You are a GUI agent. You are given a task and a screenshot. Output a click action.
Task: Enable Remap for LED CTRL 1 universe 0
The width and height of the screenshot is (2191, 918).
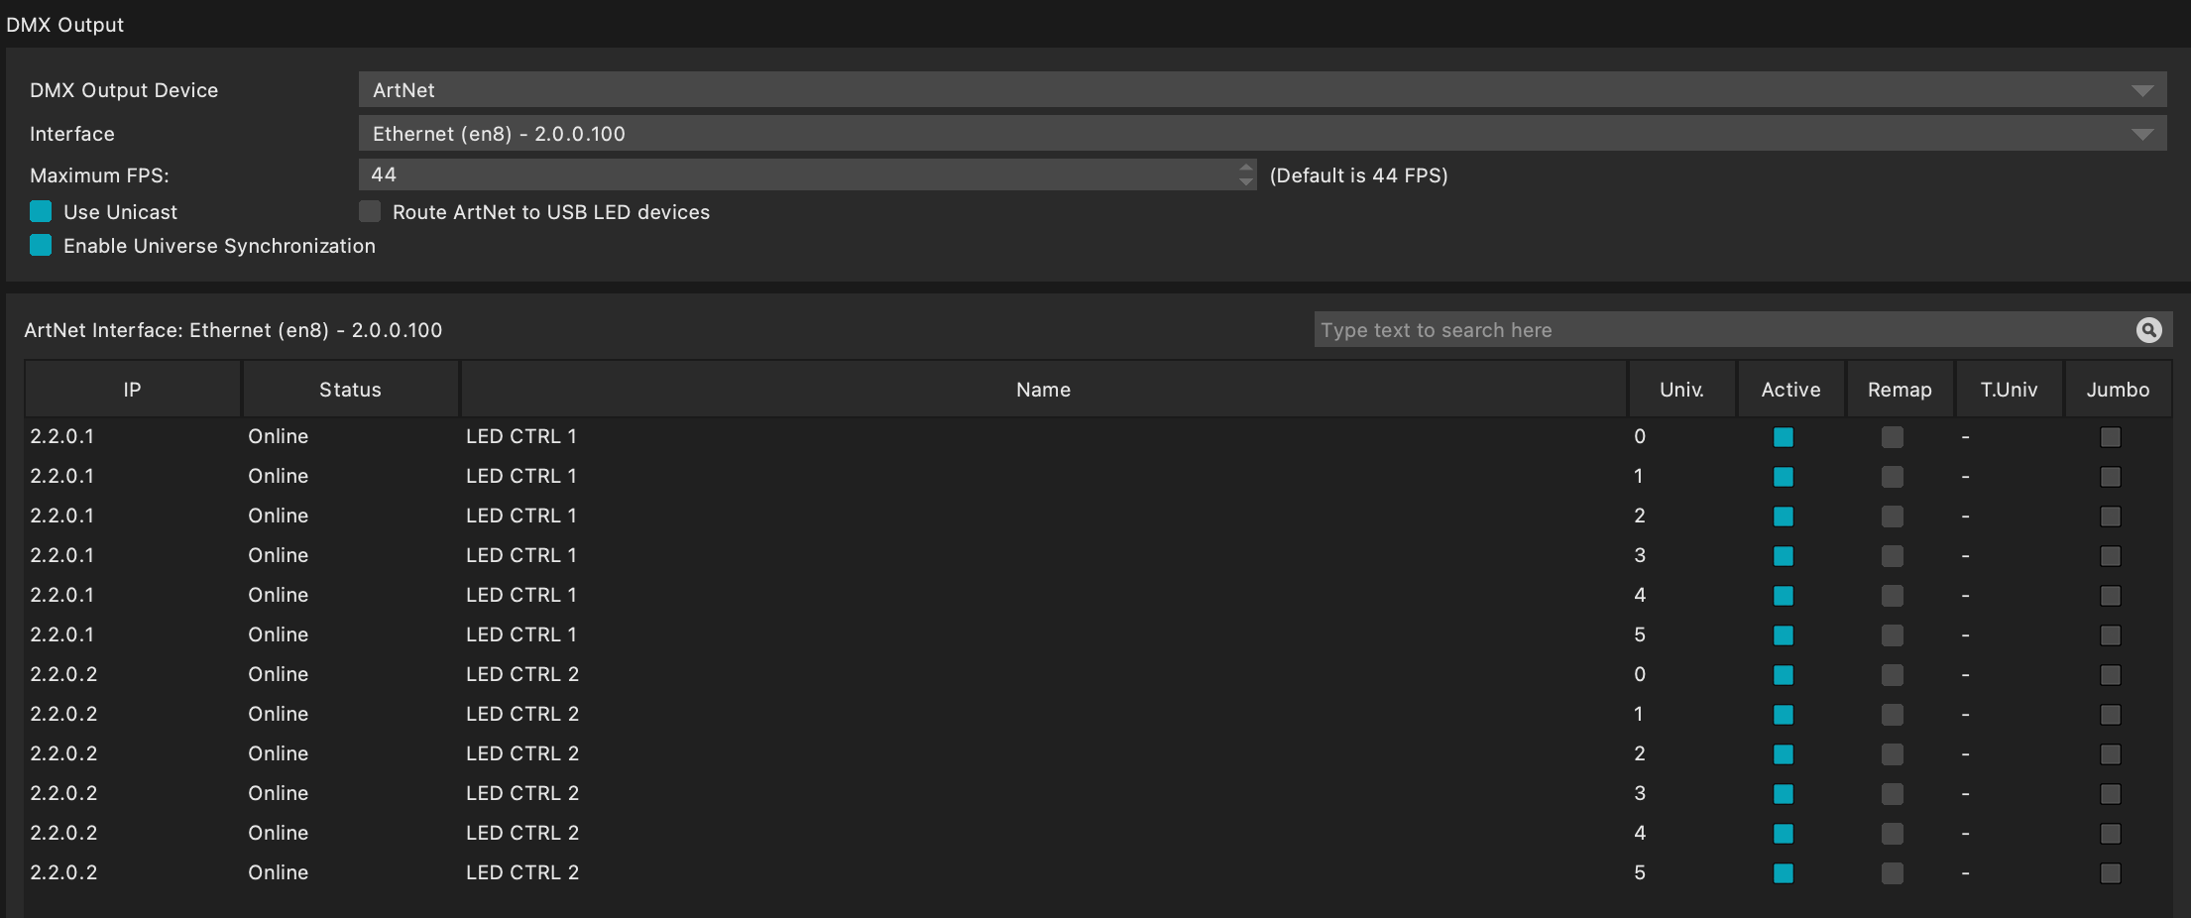click(1893, 437)
